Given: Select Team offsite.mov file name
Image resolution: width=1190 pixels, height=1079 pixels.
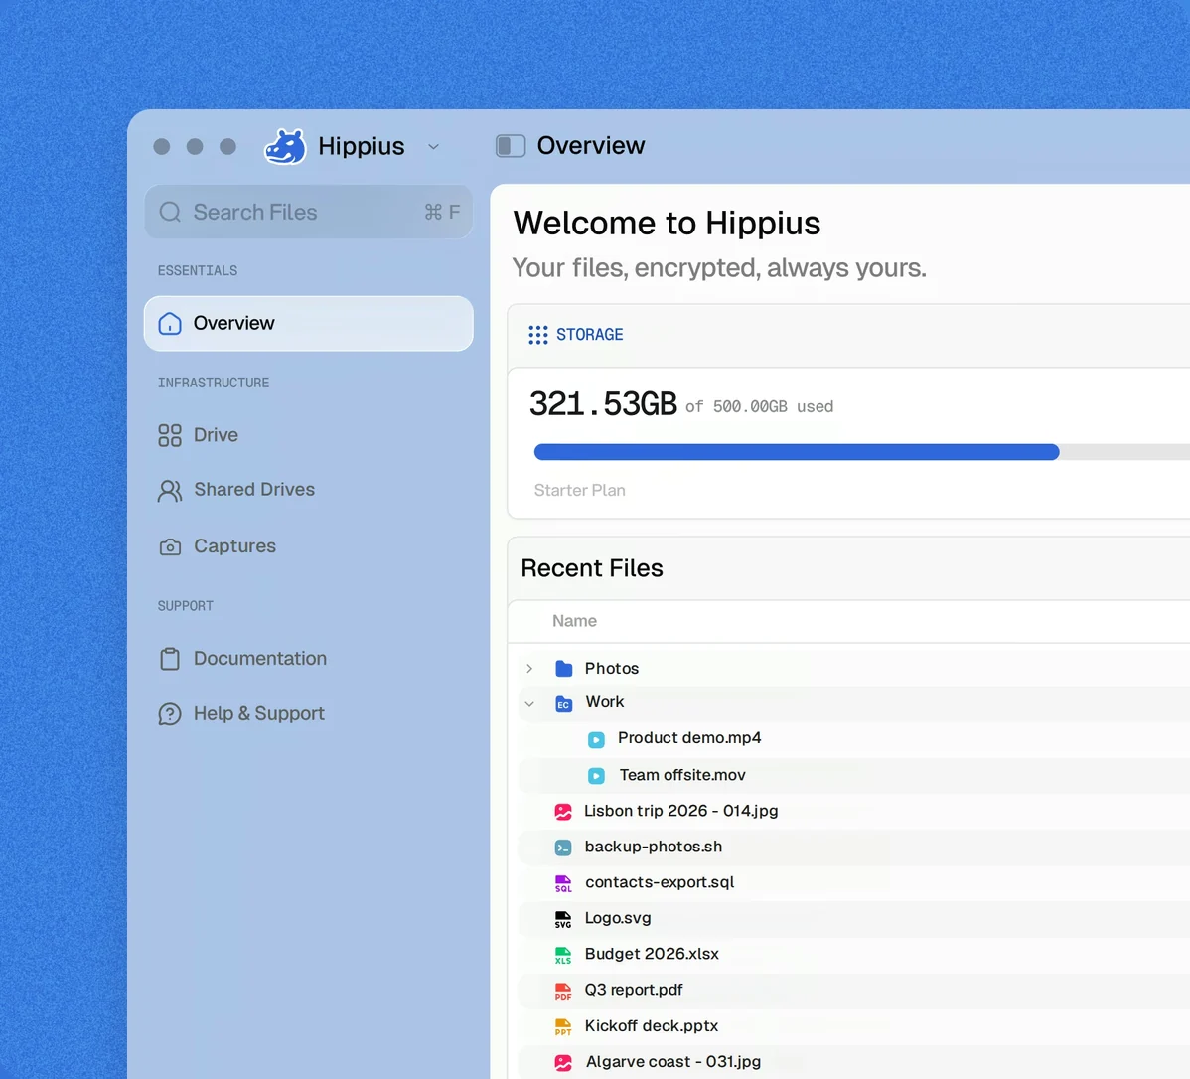Looking at the screenshot, I should coord(682,775).
